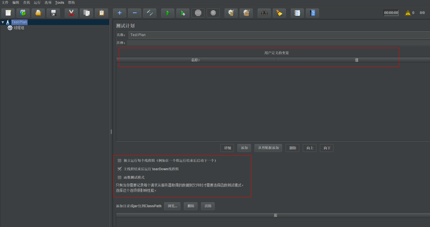Save the test plan with disk icon
The width and height of the screenshot is (430, 227).
pyautogui.click(x=53, y=13)
